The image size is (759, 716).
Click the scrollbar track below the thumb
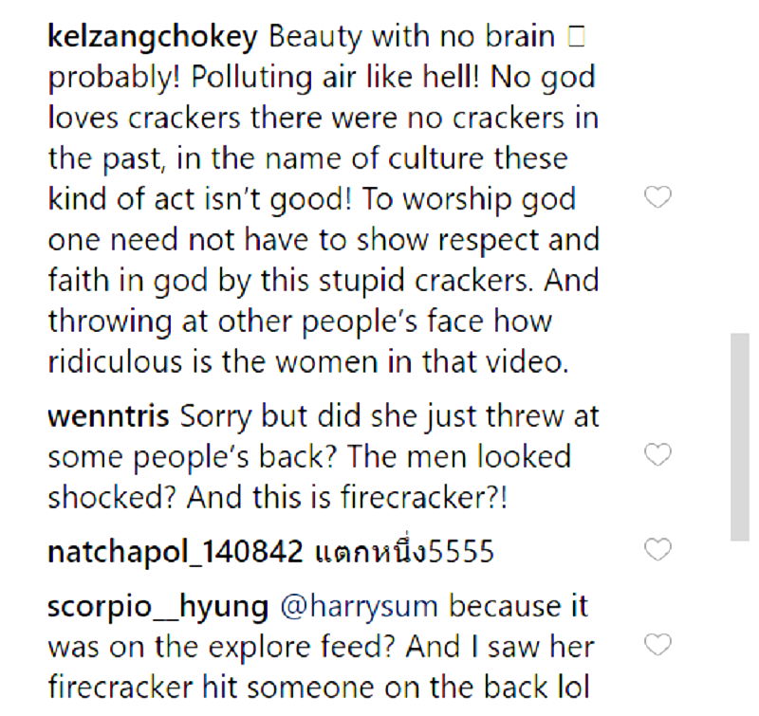pos(739,626)
